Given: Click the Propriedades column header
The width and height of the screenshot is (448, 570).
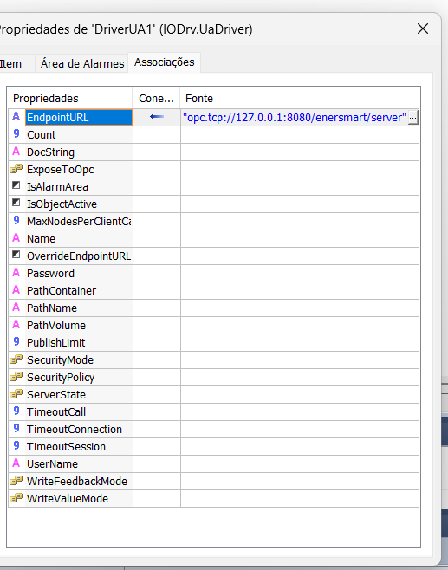Looking at the screenshot, I should point(70,98).
